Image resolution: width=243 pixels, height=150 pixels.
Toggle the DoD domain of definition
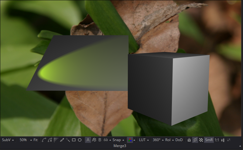coord(179,140)
